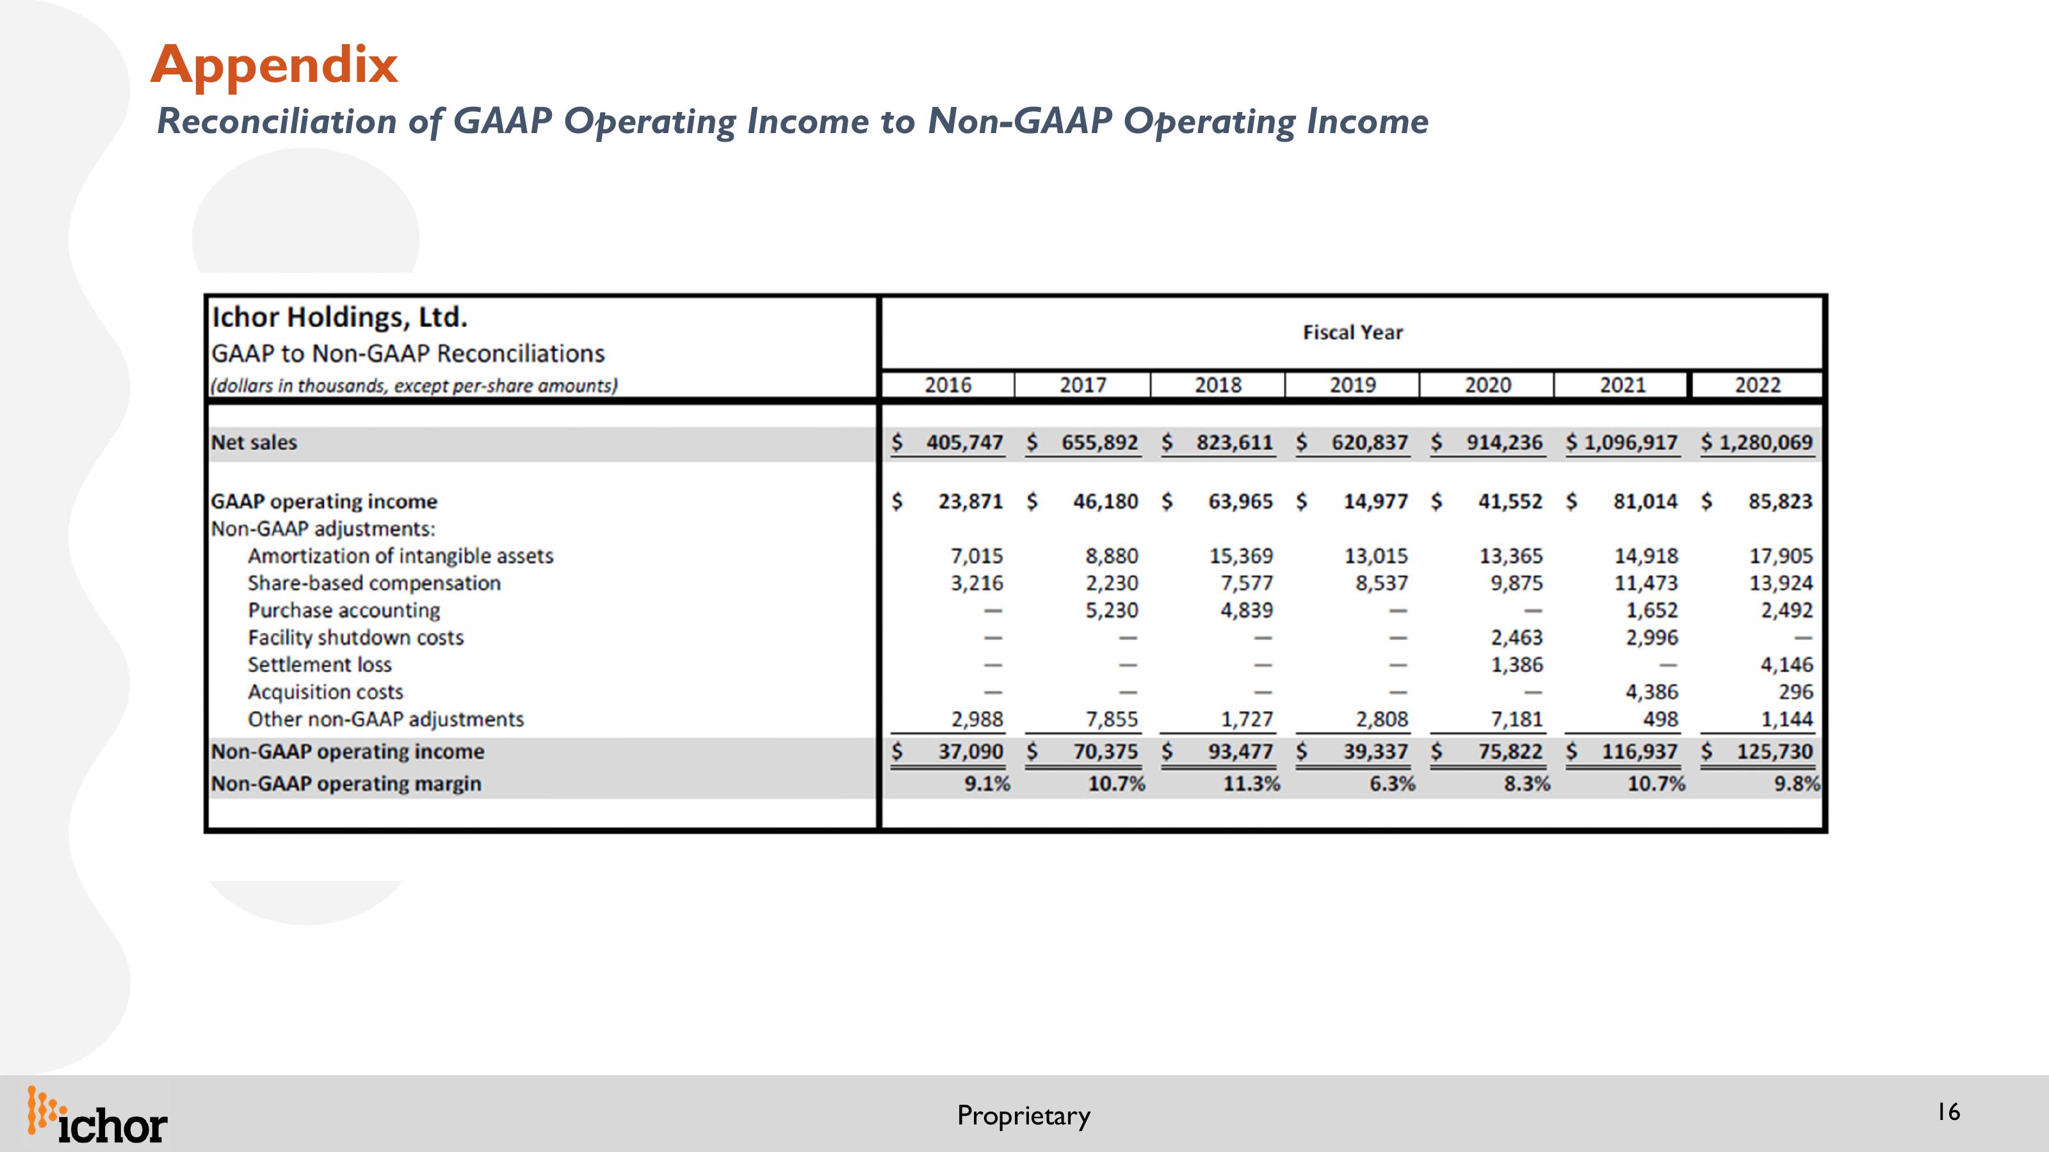Click the 11.3% operating margin value
This screenshot has width=2049, height=1152.
1251,784
